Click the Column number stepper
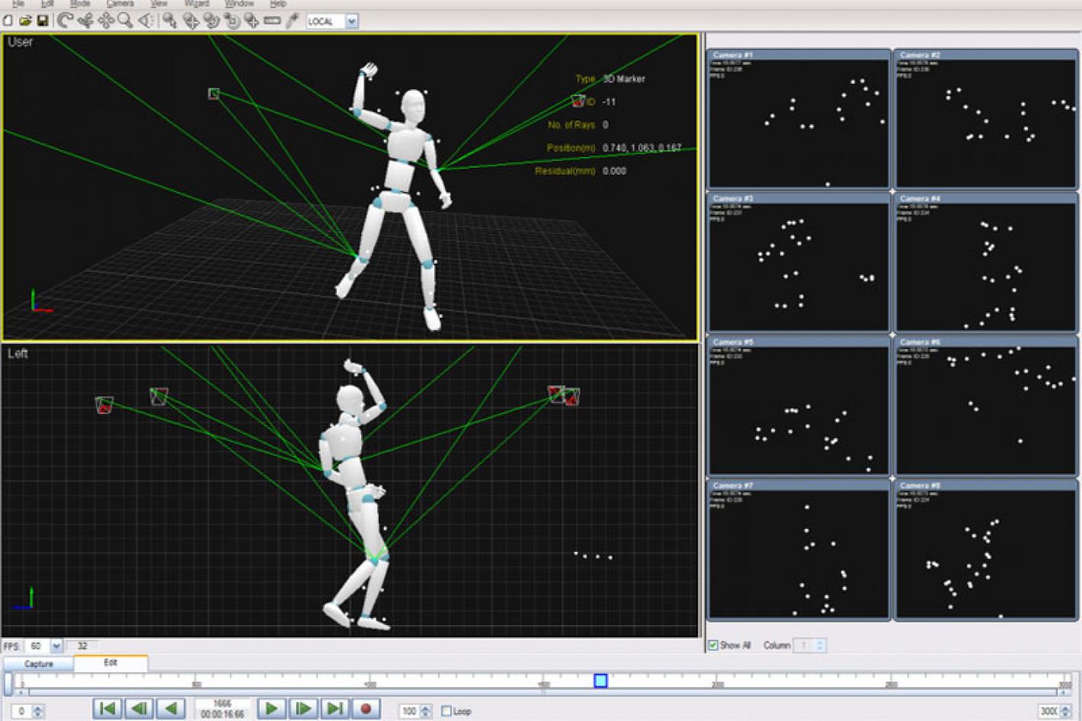Screen dimensions: 1082x721 [x=820, y=646]
